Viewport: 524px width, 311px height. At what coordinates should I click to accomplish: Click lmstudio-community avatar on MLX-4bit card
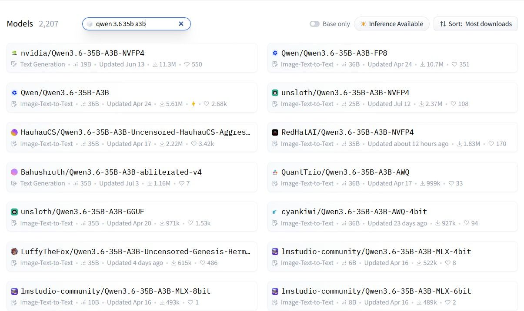click(275, 251)
